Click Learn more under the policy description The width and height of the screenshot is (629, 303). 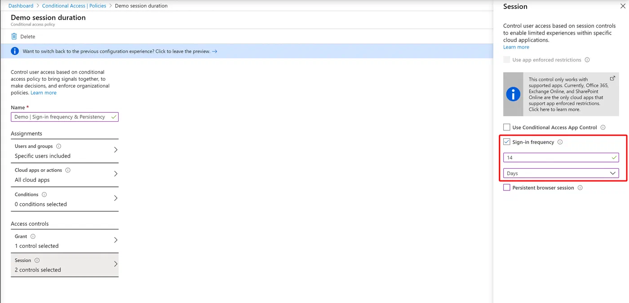coord(44,93)
